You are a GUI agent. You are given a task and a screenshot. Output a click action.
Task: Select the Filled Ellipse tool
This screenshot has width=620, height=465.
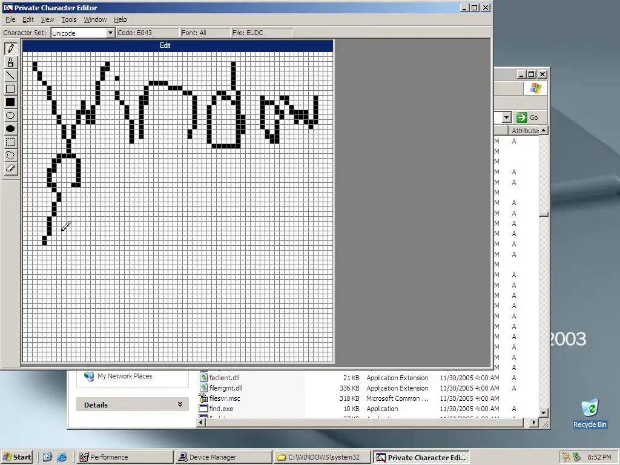(11, 128)
